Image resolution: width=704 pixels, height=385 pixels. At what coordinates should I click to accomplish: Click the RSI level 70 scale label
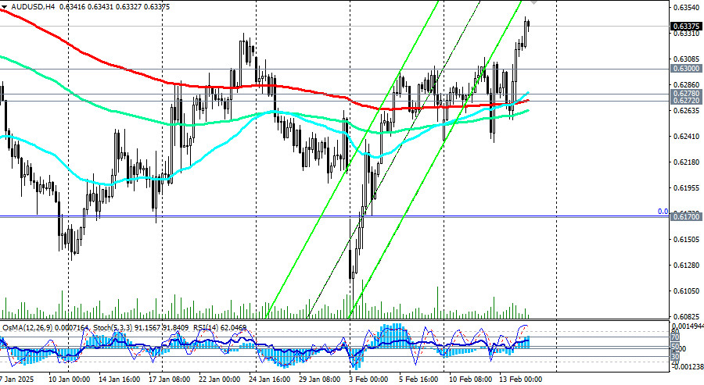[675, 337]
